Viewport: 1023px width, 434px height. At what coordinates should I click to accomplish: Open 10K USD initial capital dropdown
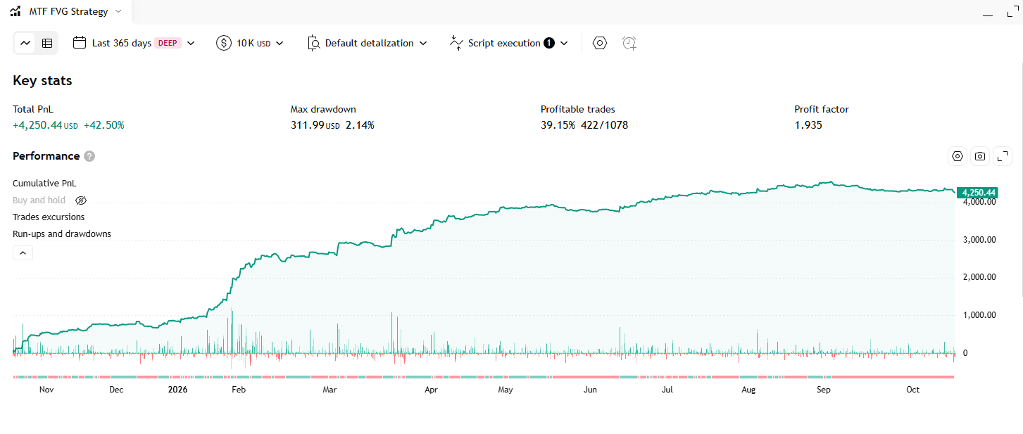pyautogui.click(x=251, y=43)
